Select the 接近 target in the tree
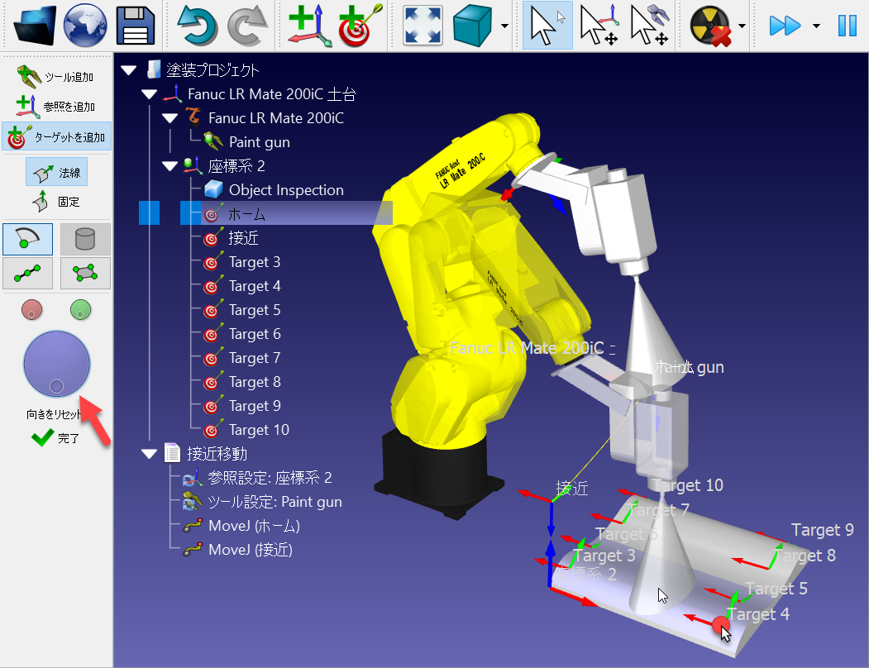This screenshot has width=869, height=668. pyautogui.click(x=244, y=238)
